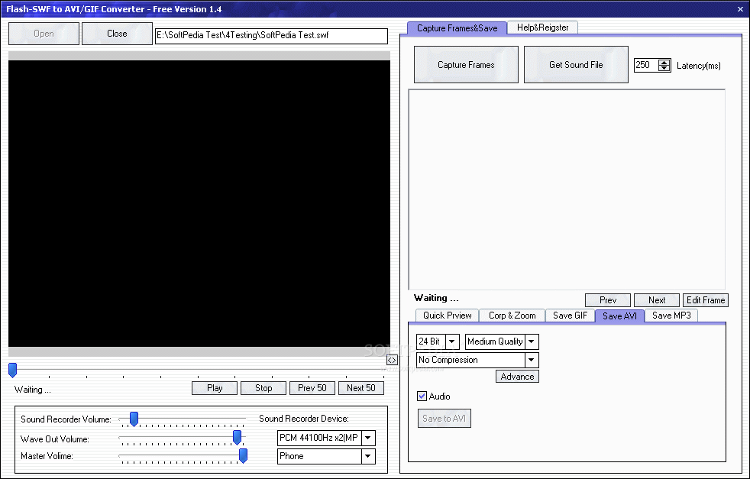The image size is (750, 479).
Task: Click the Sound Recorder Volume slider handle
Action: pos(134,419)
